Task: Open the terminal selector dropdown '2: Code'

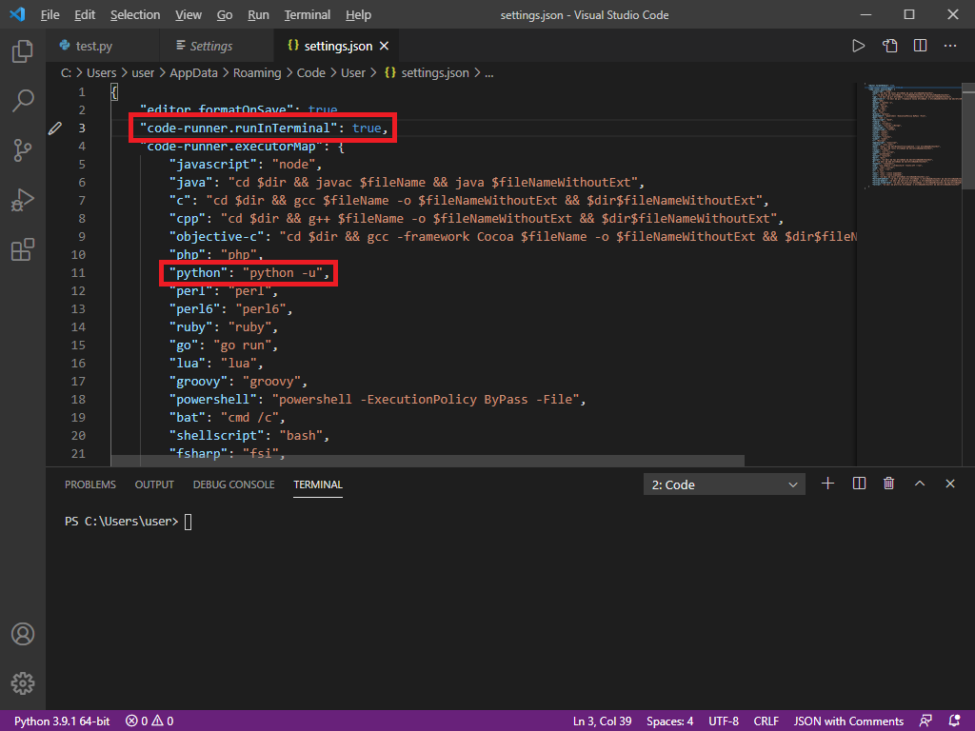Action: coord(724,484)
